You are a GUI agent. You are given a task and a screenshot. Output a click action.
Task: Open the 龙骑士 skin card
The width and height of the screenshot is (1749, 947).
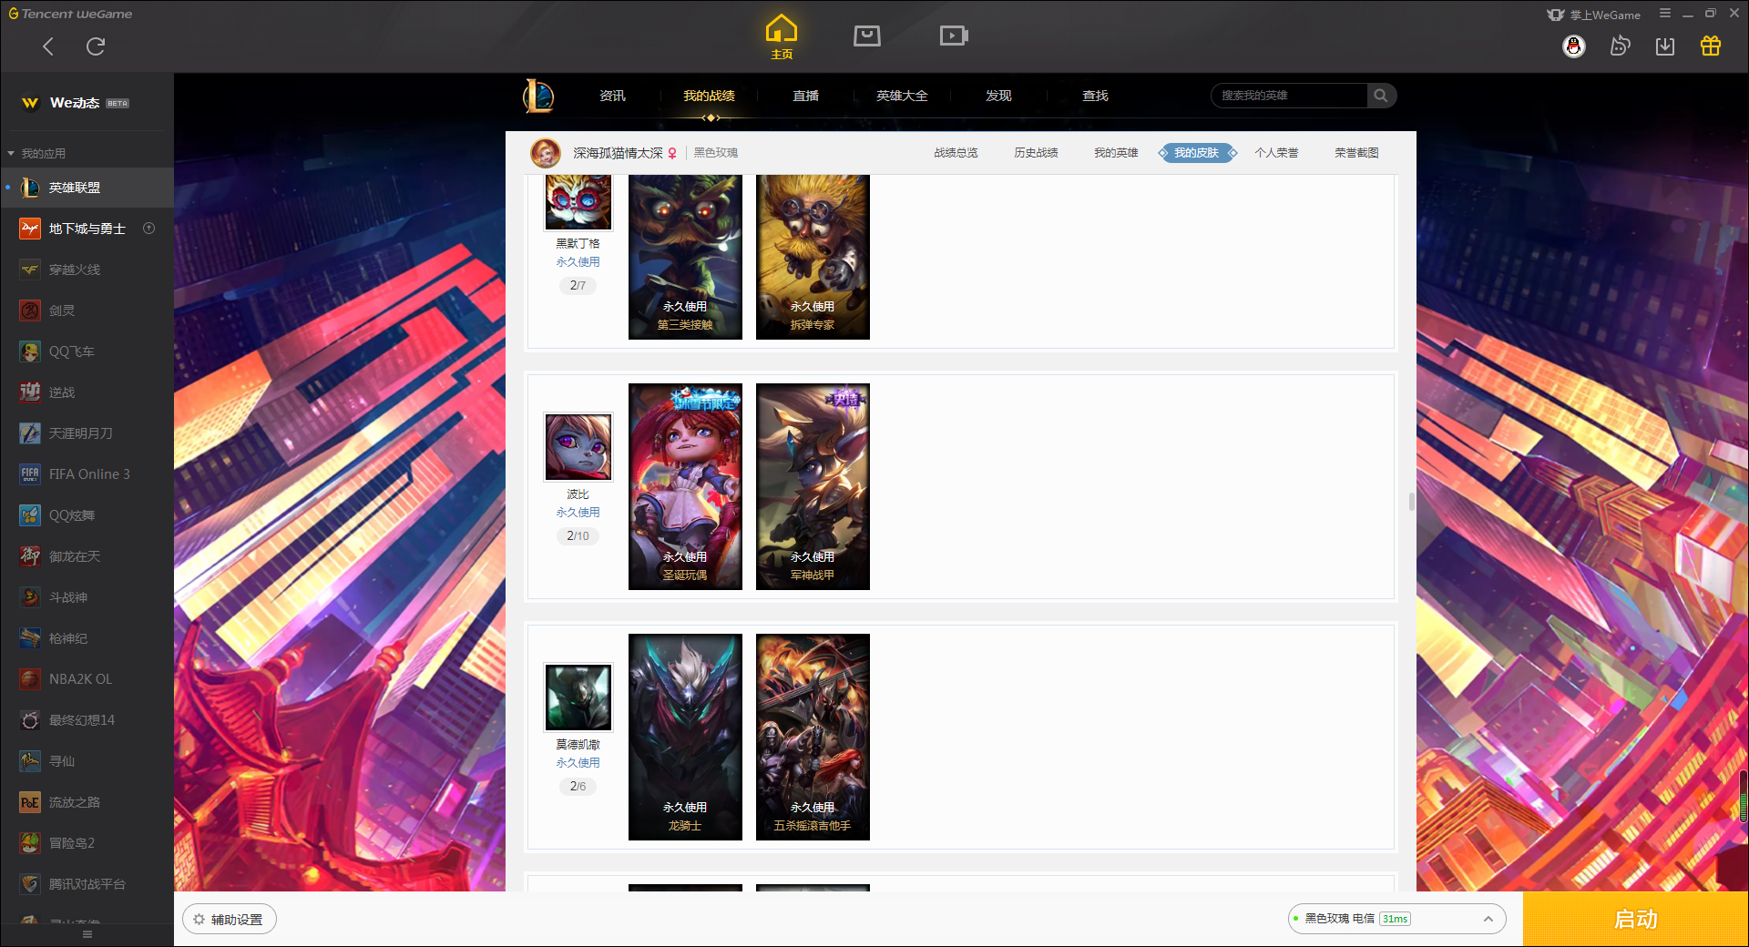685,737
